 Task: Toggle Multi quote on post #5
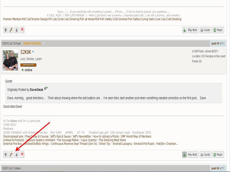coord(193,155)
